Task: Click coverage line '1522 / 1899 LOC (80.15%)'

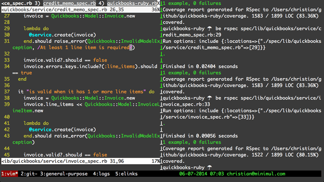Action: pyautogui.click(x=285, y=155)
